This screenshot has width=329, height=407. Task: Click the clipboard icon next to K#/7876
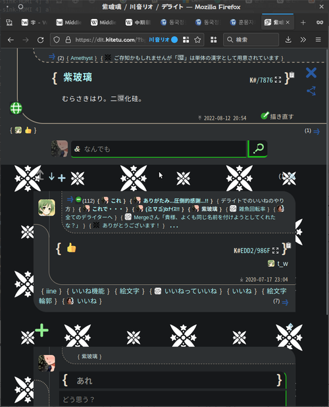click(x=292, y=75)
